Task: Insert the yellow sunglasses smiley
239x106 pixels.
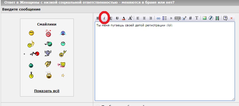Action: (x=31, y=33)
